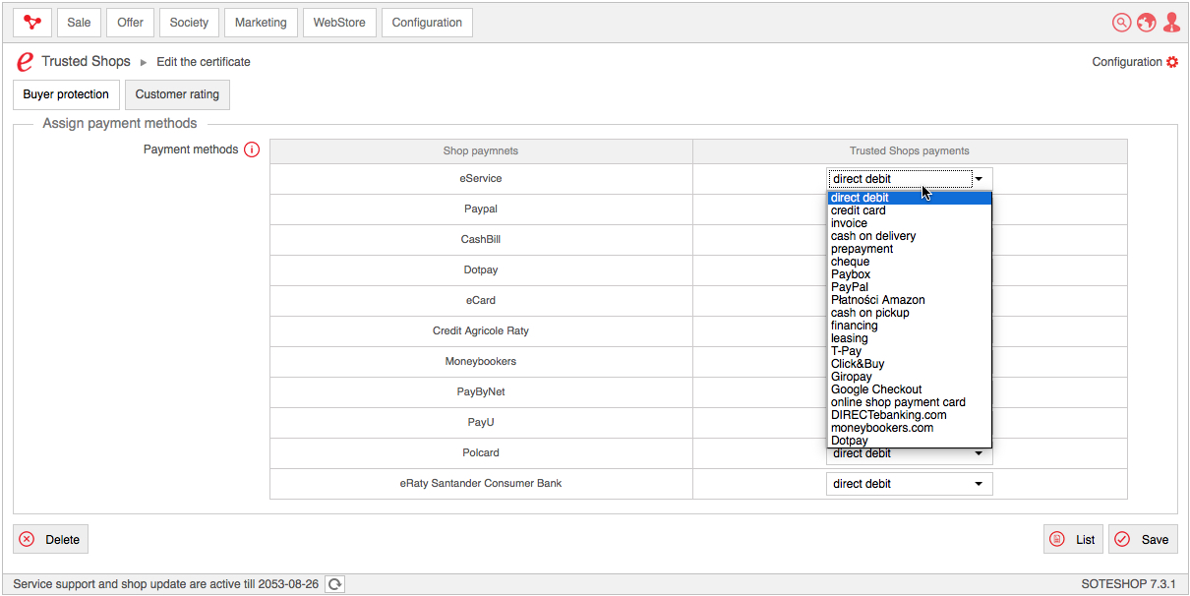Open the Polcard payment dropdown
Viewport: 1190px width, 596px height.
tap(910, 453)
